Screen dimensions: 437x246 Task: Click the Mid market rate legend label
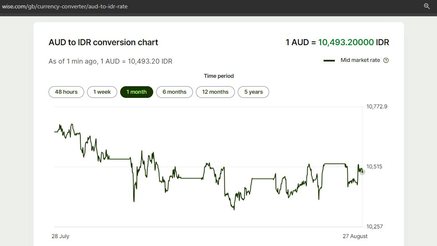click(x=360, y=60)
